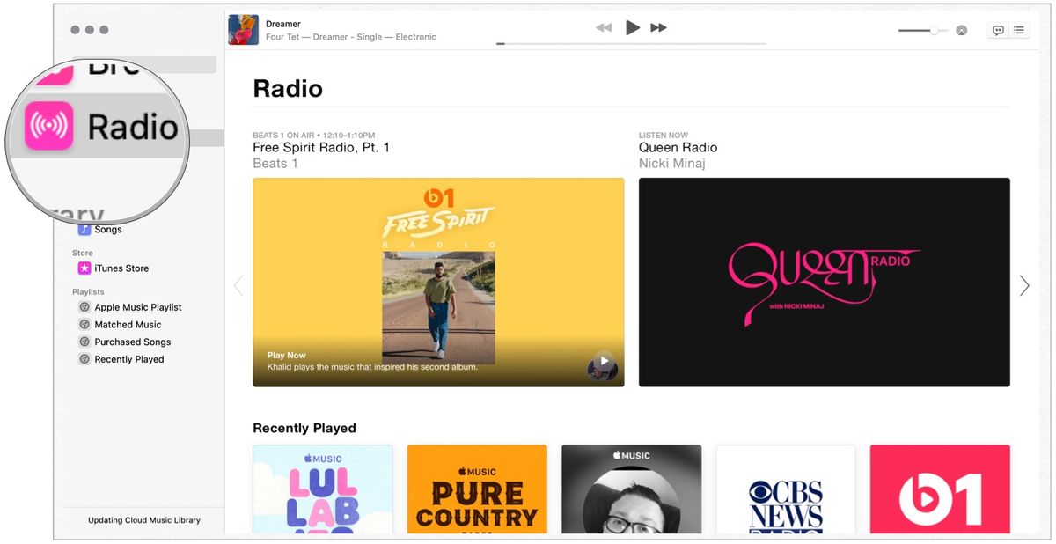This screenshot has height=544, width=1056.
Task: Open Queen Radio with Nicki Minaj
Action: (x=824, y=281)
